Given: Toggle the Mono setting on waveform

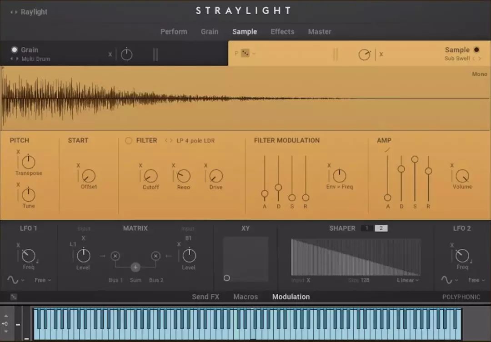Looking at the screenshot, I should coord(480,74).
